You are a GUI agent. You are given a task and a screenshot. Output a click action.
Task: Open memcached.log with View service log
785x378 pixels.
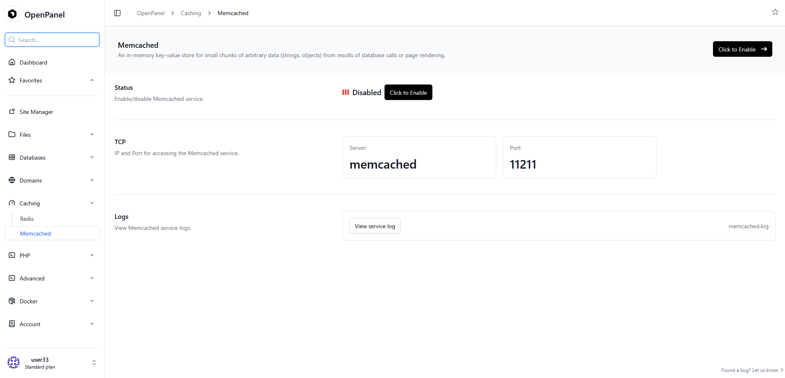[x=374, y=226]
